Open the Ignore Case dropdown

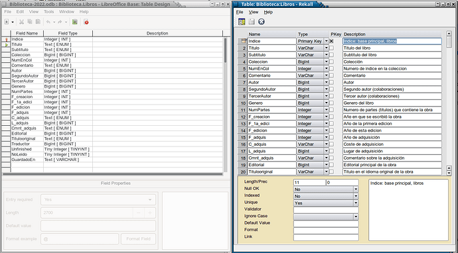pos(356,217)
